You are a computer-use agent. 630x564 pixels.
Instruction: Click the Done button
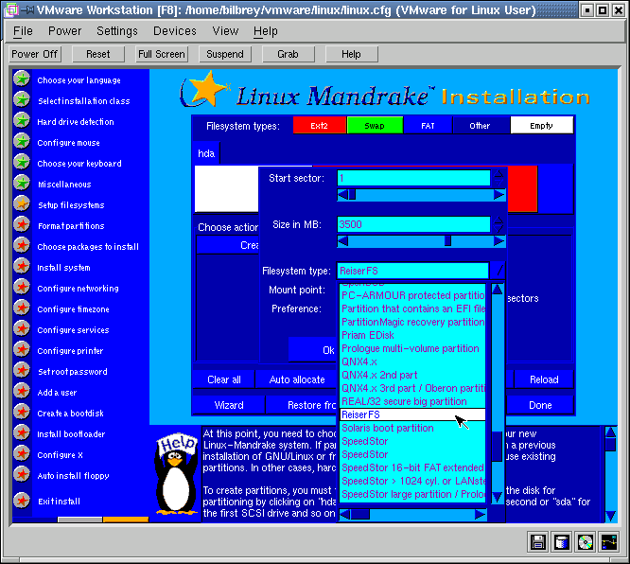click(x=540, y=405)
